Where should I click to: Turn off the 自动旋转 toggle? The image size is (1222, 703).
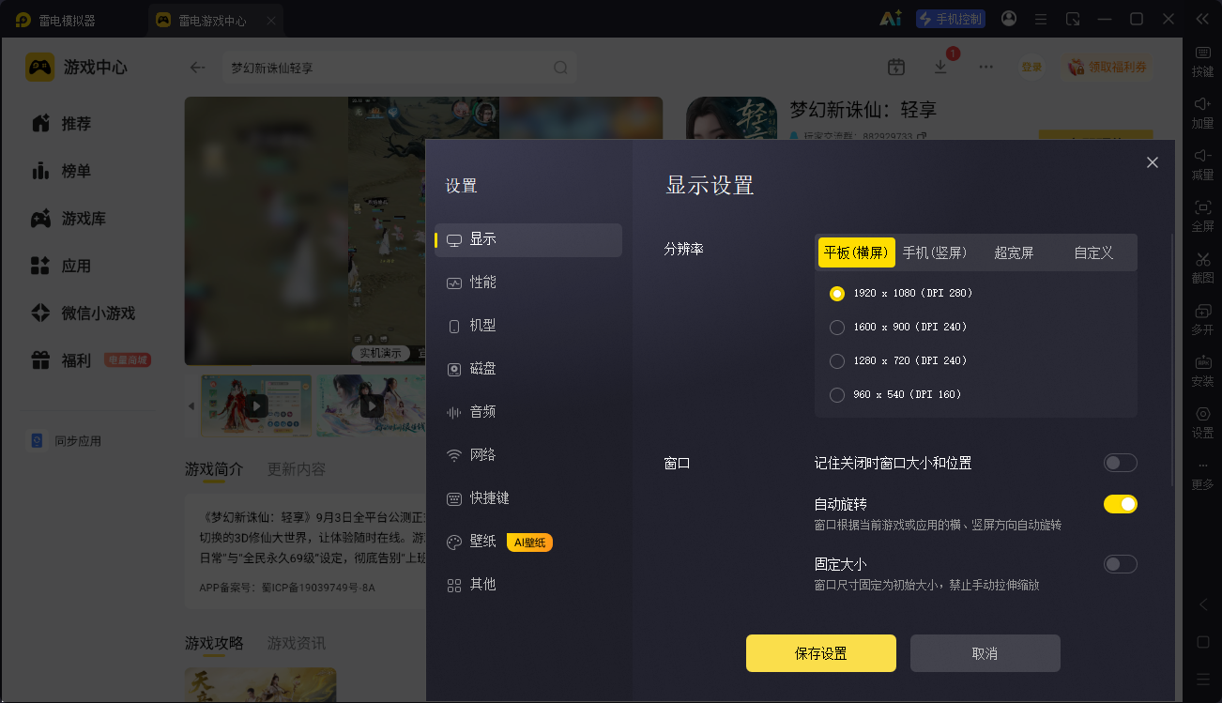tap(1121, 504)
